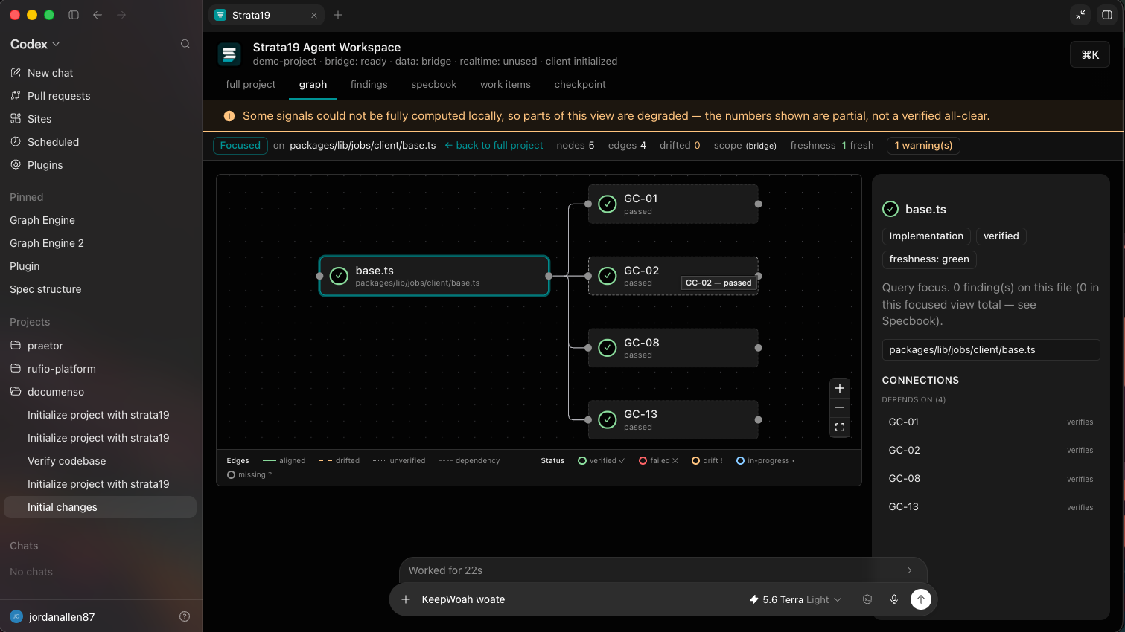
Task: Open the ⌘K command palette button
Action: click(x=1090, y=54)
